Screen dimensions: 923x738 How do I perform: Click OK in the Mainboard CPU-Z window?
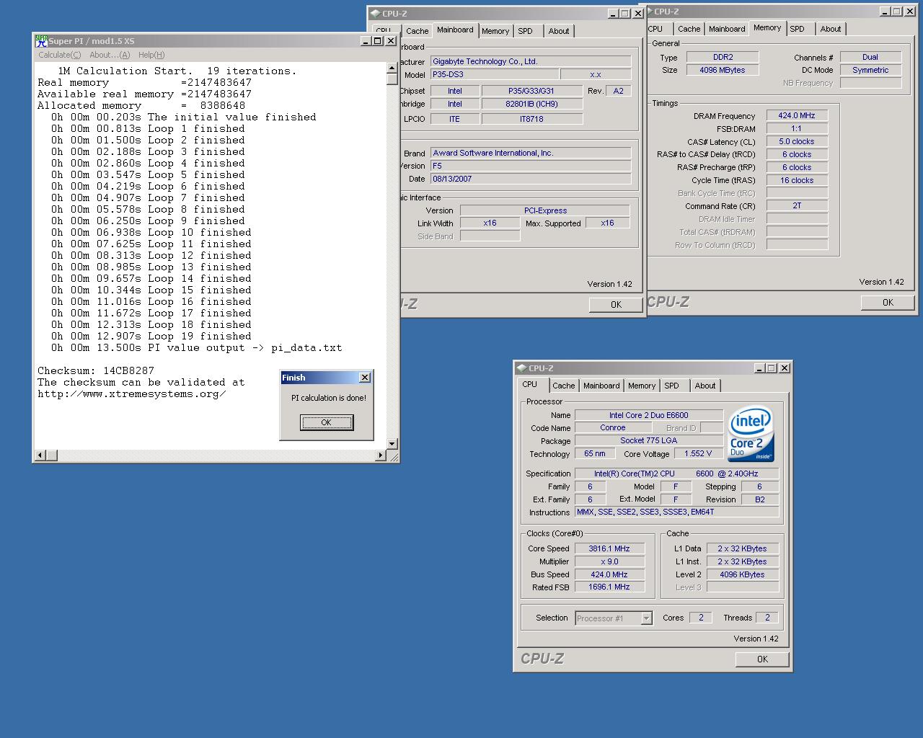(616, 305)
